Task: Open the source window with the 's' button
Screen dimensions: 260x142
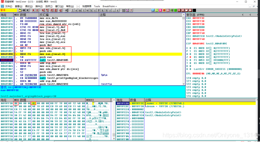Action: pos(117,10)
